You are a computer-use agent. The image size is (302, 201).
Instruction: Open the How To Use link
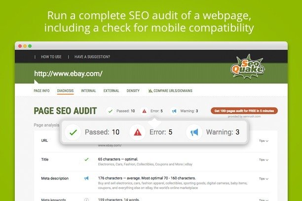[51, 57]
